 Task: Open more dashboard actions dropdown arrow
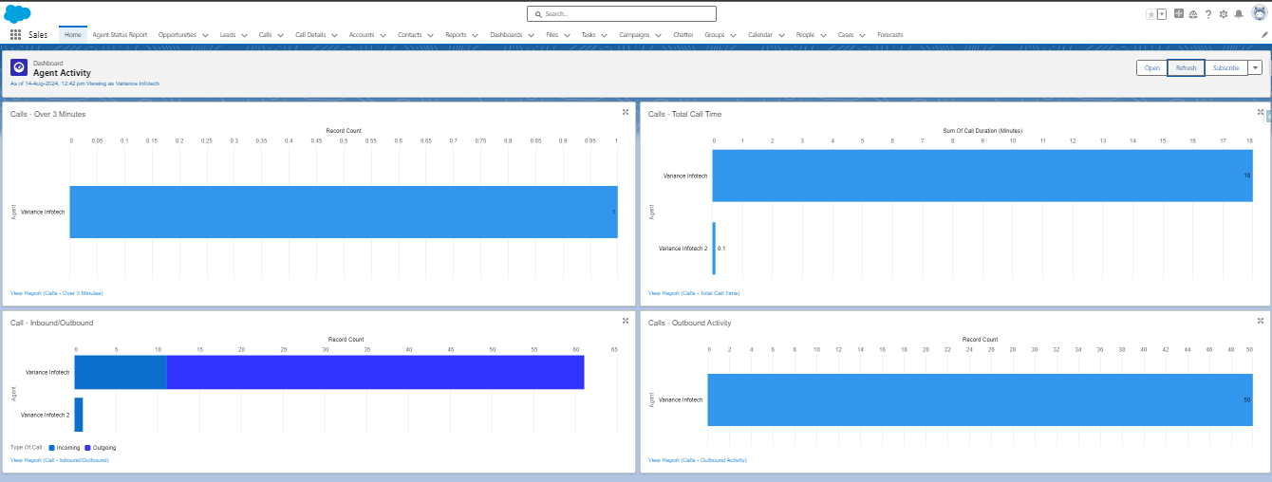1255,67
